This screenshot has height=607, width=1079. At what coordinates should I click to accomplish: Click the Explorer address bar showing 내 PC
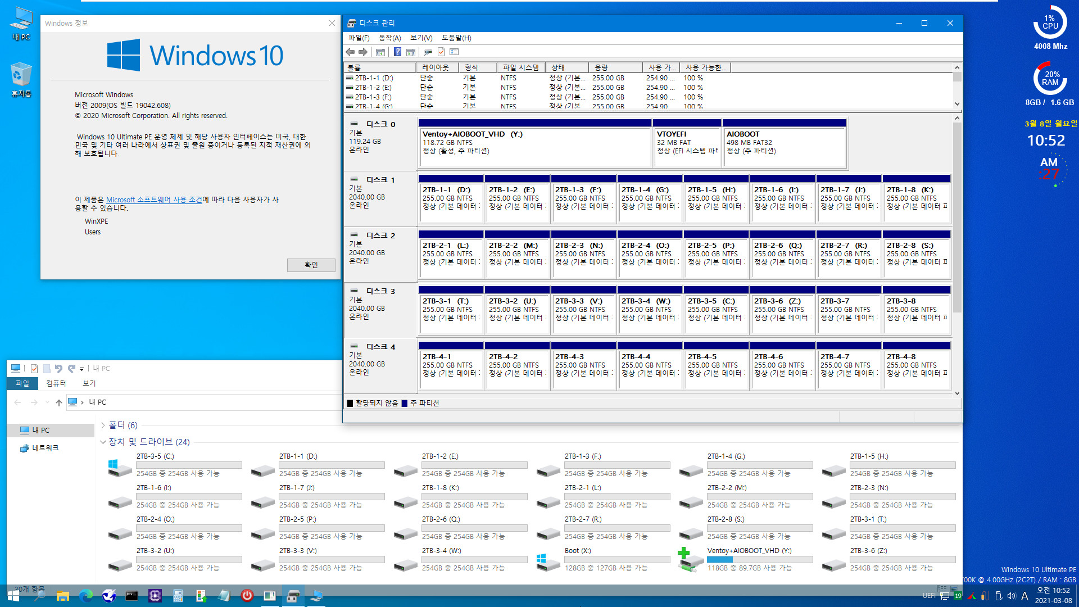coord(205,402)
